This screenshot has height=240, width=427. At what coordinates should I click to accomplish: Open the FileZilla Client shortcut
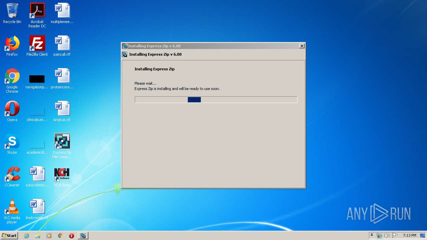[x=37, y=46]
